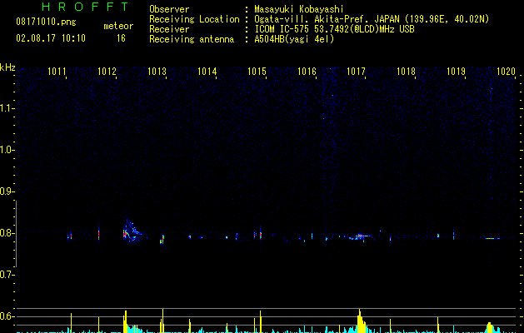The height and width of the screenshot is (333, 524).
Task: Click the kHz axis unit label
Action: (7, 67)
